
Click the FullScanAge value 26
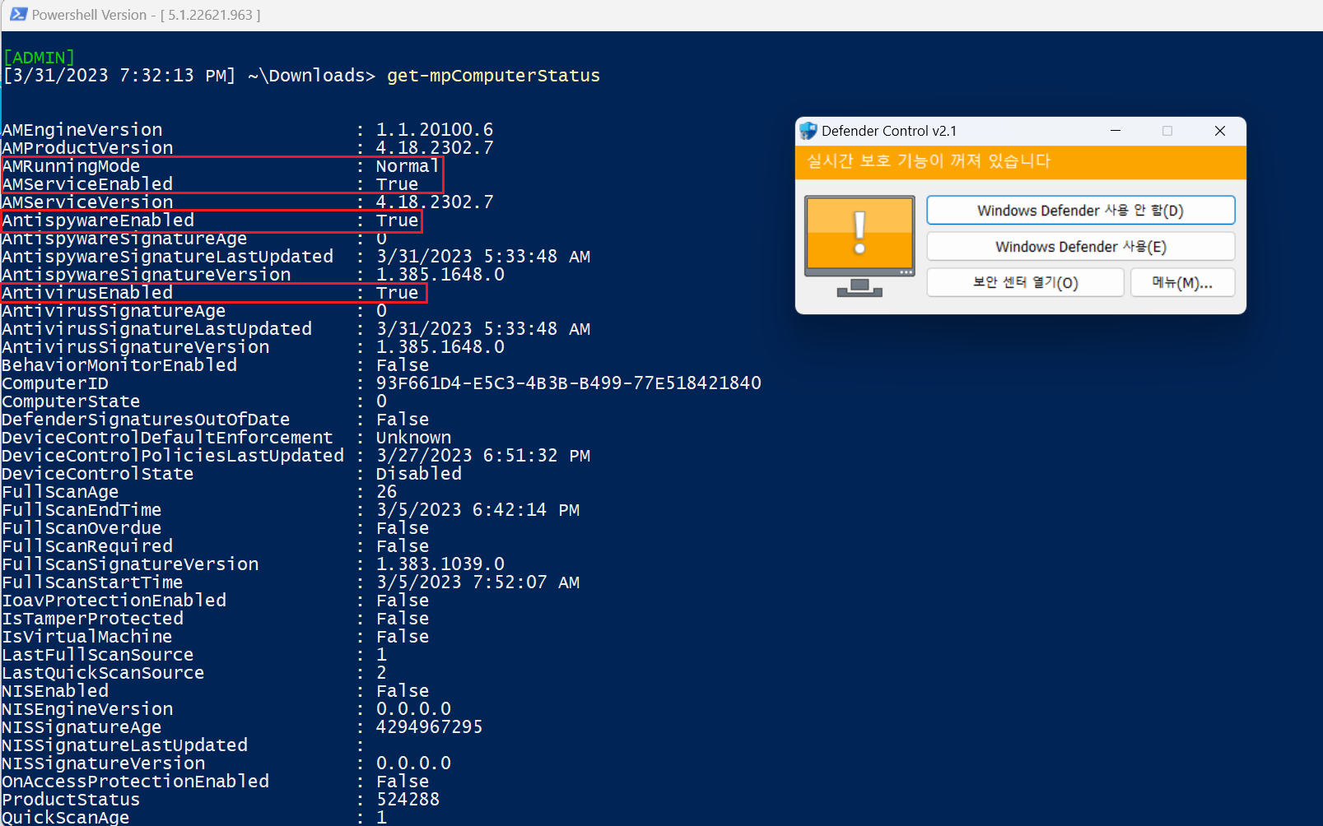[387, 492]
